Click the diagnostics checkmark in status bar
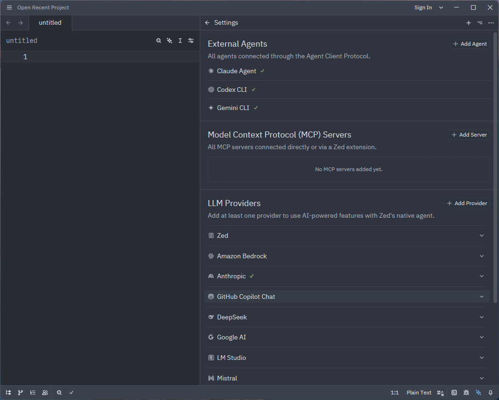499x400 pixels. pyautogui.click(x=71, y=393)
